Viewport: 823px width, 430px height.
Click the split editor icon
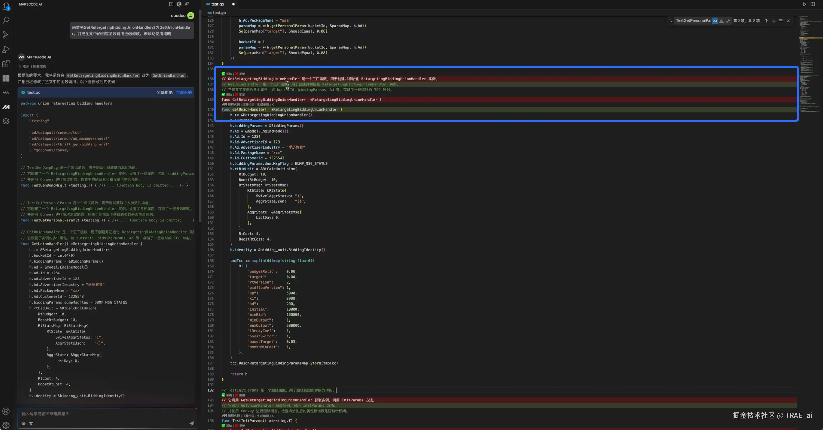812,4
